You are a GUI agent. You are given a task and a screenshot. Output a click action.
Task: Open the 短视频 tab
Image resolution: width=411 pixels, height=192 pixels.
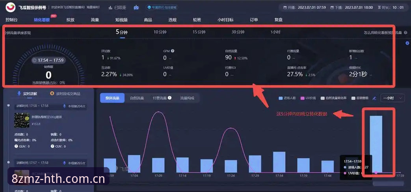click(121, 20)
